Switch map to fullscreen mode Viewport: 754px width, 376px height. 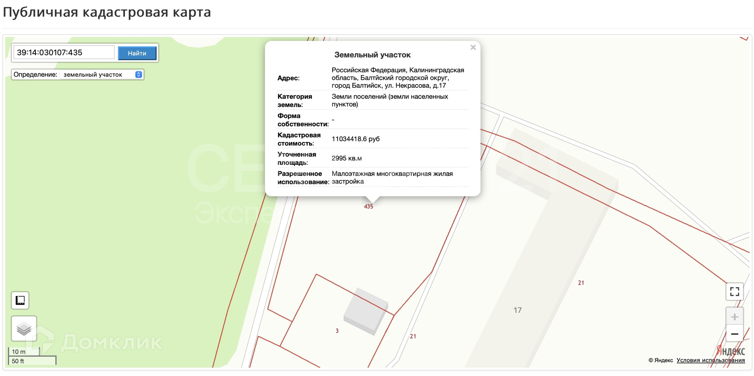[734, 291]
